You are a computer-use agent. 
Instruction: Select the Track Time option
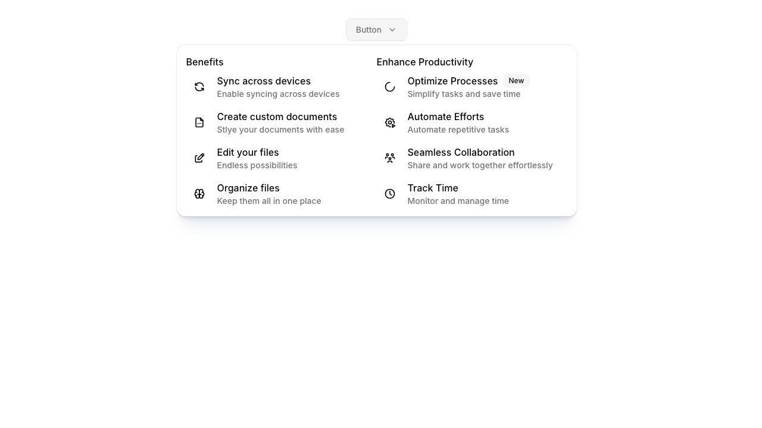pos(433,188)
